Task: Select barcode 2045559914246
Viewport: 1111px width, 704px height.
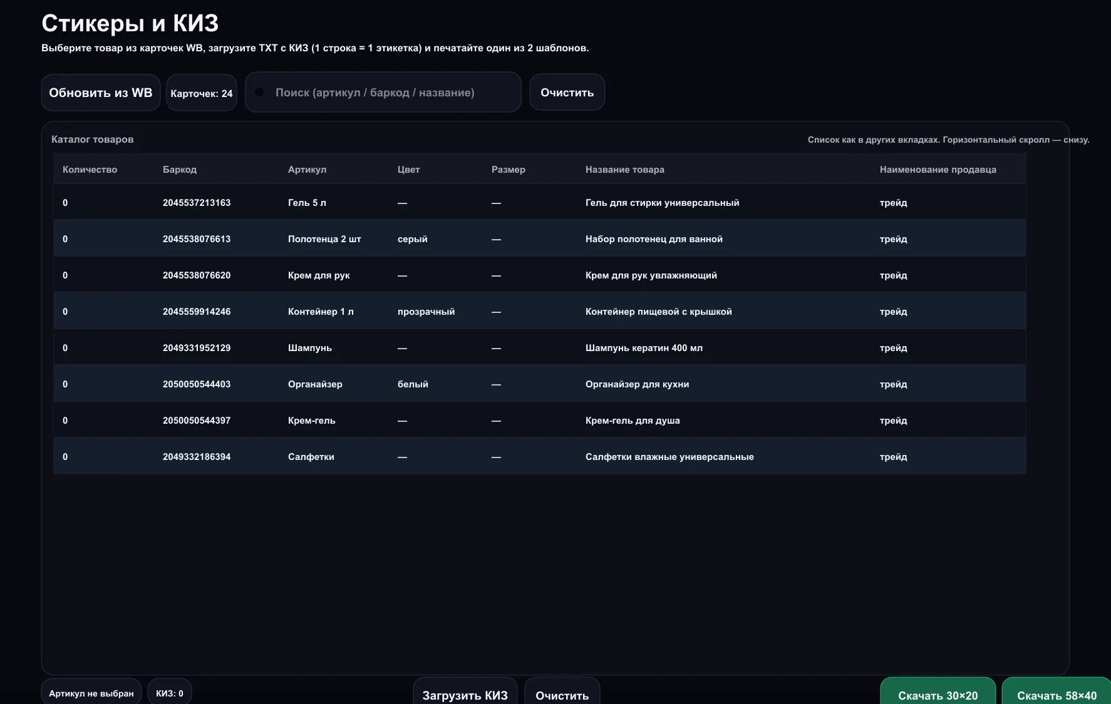Action: point(197,312)
